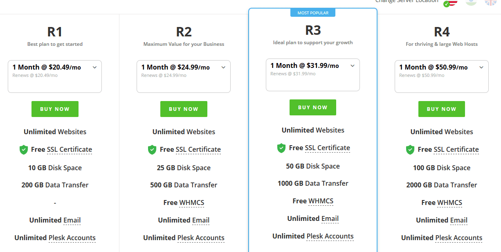The image size is (501, 252).
Task: Click the Email link under R4
Action: click(459, 220)
